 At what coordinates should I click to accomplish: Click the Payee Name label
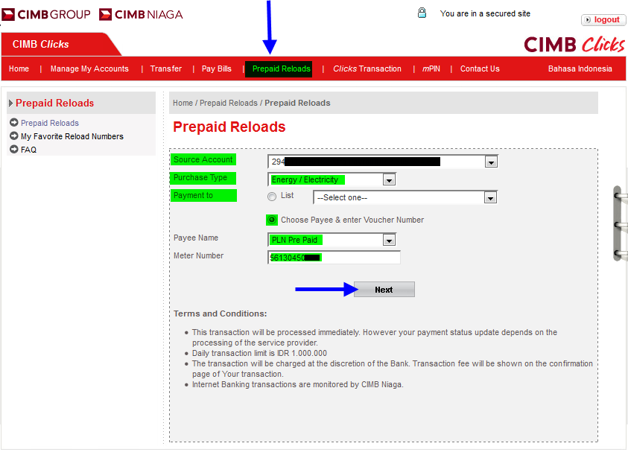click(196, 238)
